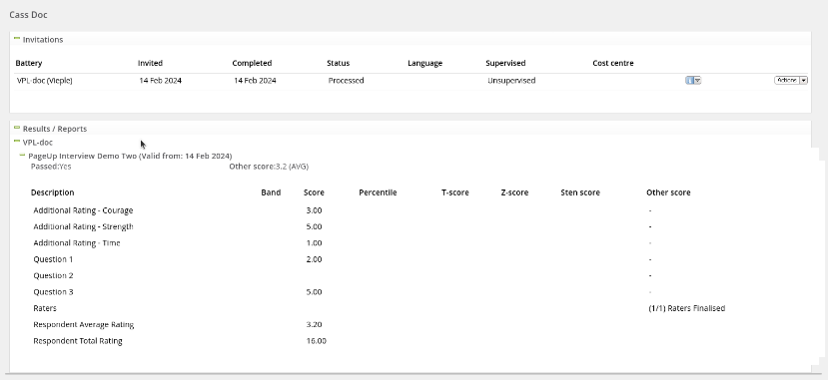Image resolution: width=828 pixels, height=380 pixels.
Task: Collapse the VPL-doc results node
Action: (x=16, y=142)
